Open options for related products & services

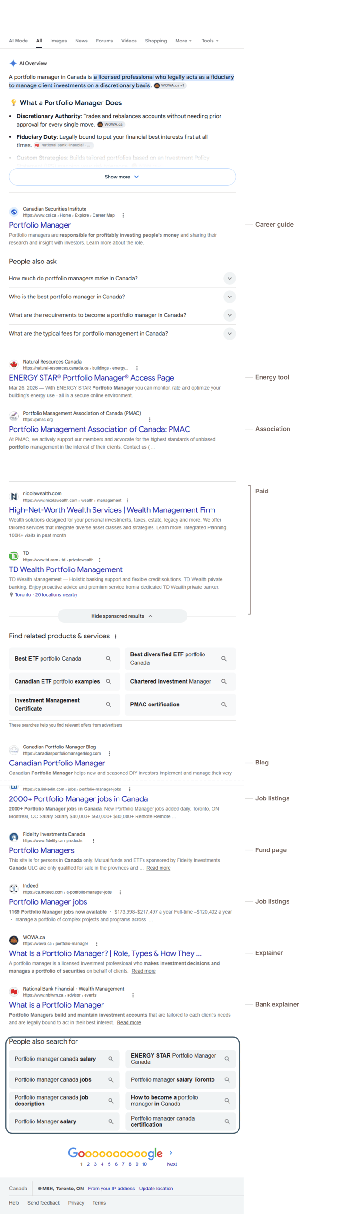(116, 637)
